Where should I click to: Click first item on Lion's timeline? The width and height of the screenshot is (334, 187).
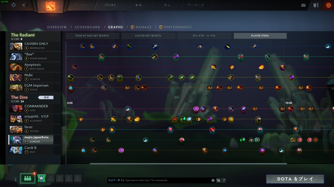[128, 109]
